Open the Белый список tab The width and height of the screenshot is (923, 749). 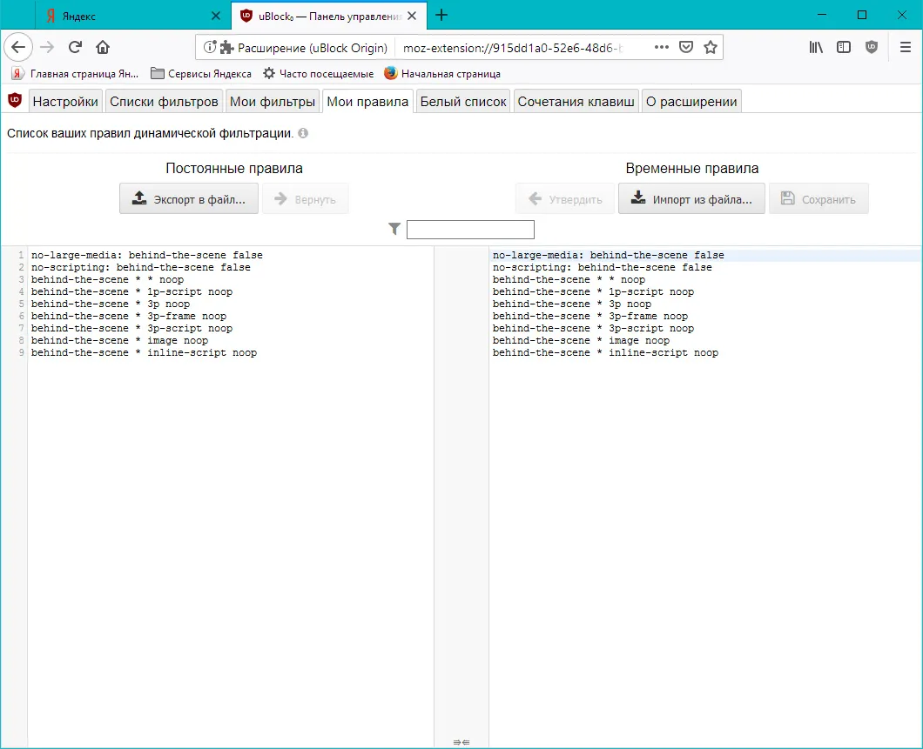[x=463, y=102]
